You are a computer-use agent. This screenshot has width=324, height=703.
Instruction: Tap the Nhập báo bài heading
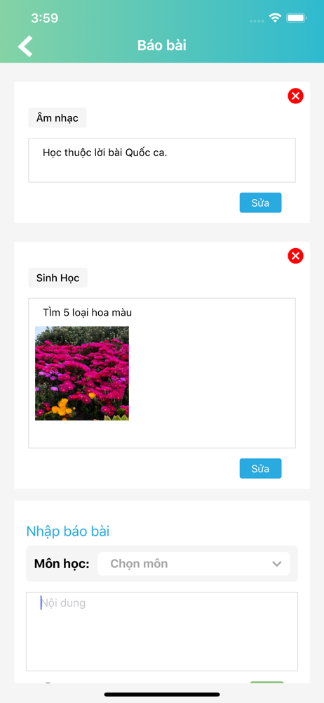point(67,531)
